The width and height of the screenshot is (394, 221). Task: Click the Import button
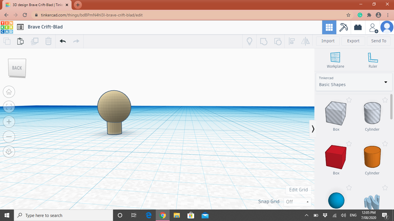pyautogui.click(x=328, y=41)
